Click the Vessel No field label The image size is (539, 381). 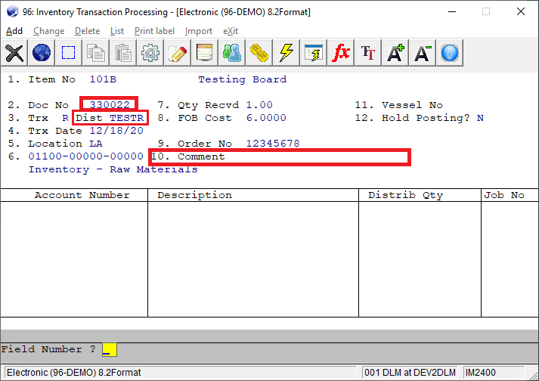(412, 105)
